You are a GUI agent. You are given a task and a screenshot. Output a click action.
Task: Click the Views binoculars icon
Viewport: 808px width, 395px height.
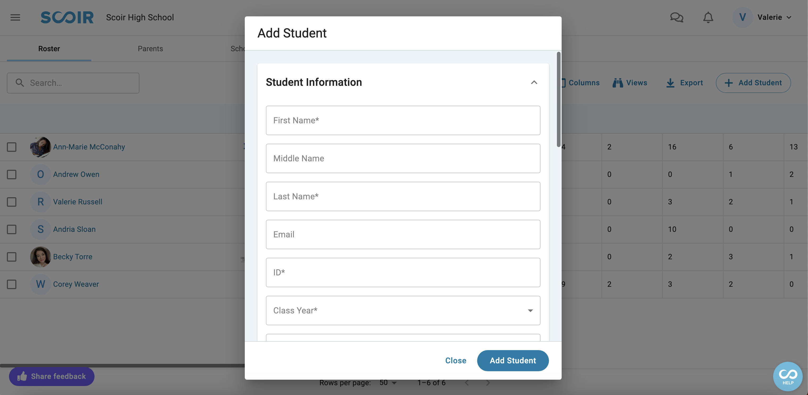(x=618, y=83)
